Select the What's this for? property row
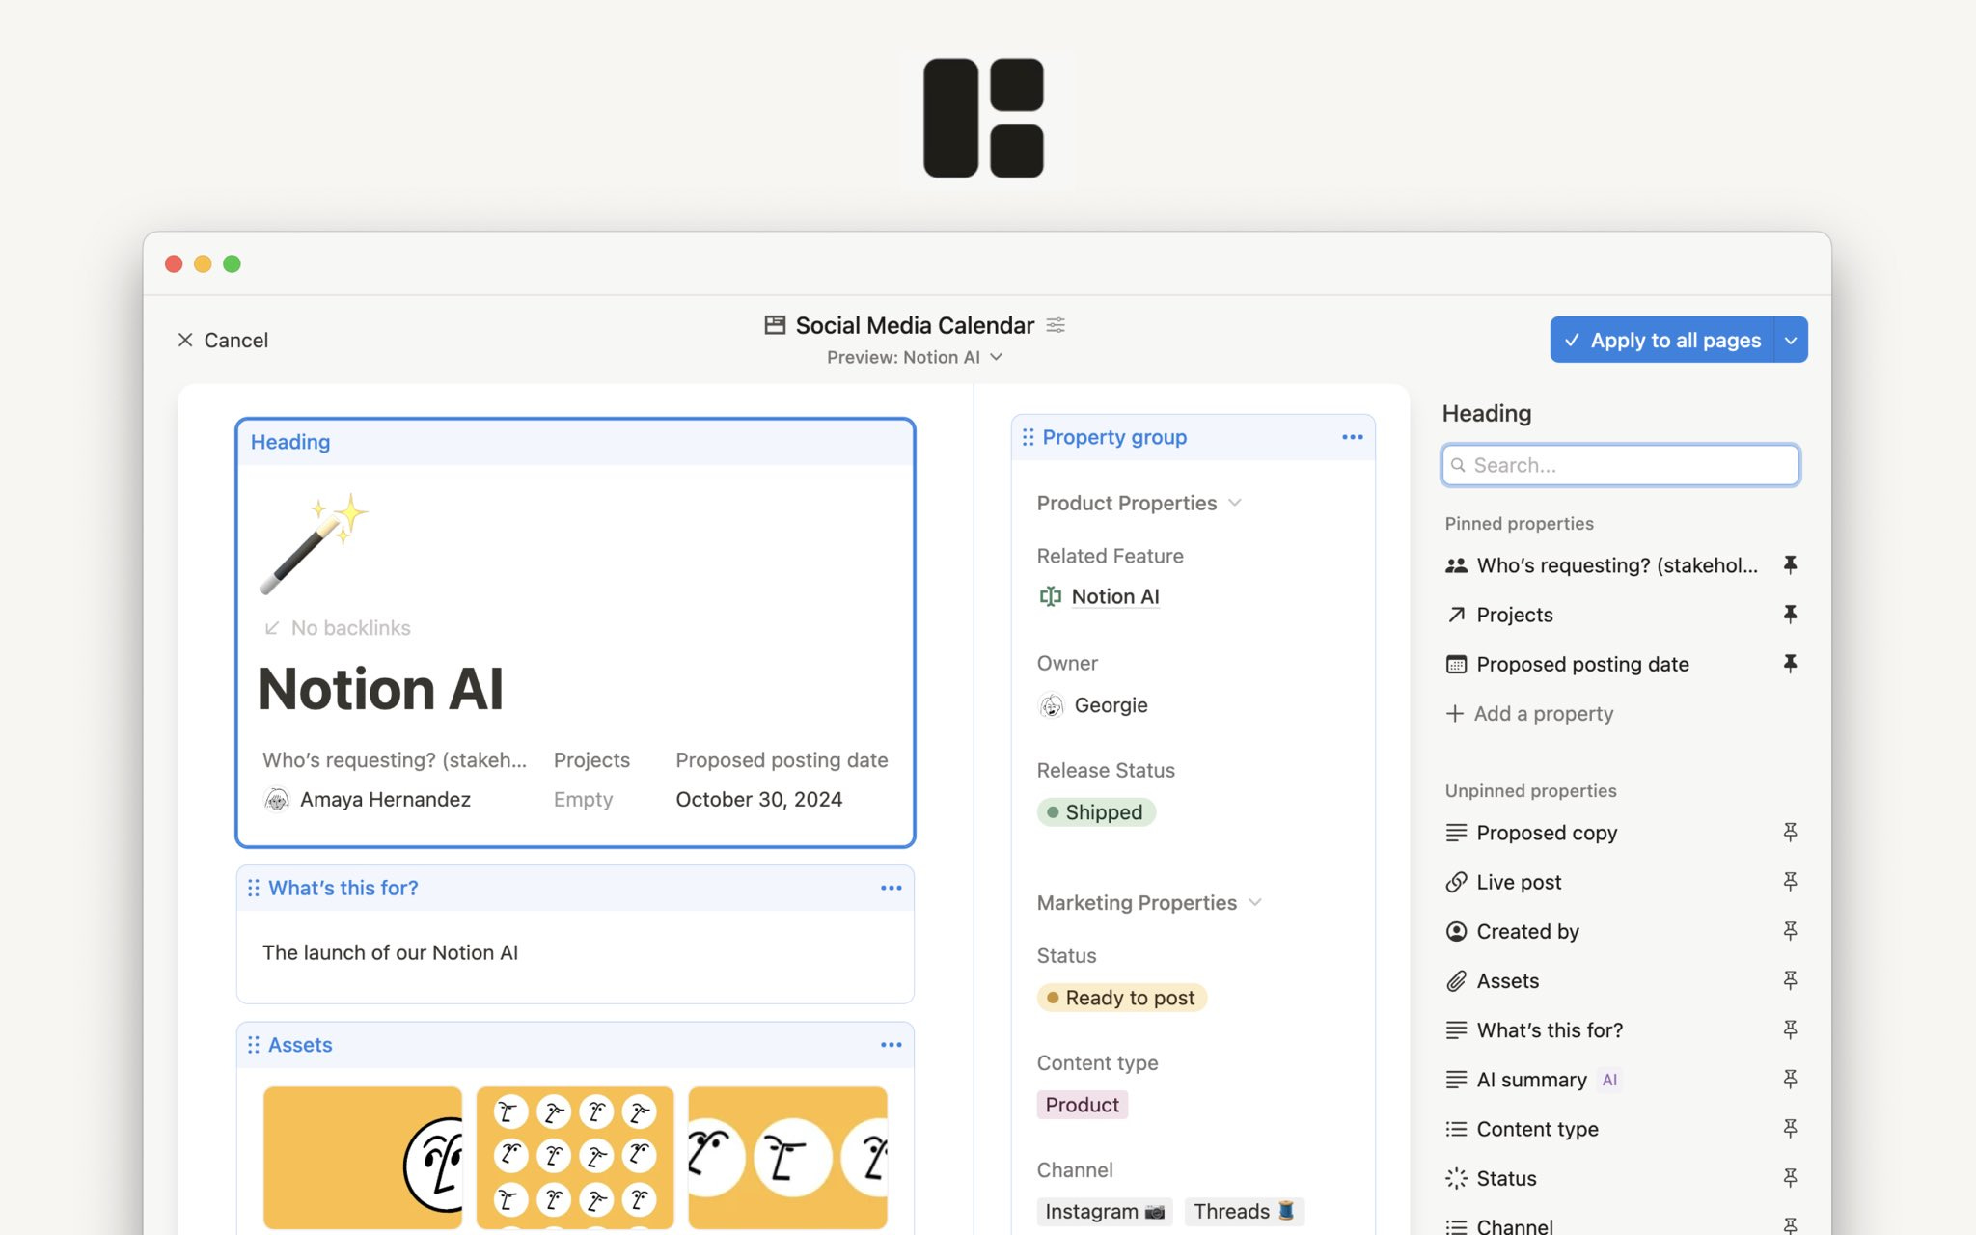The image size is (1976, 1235). coord(1621,1030)
